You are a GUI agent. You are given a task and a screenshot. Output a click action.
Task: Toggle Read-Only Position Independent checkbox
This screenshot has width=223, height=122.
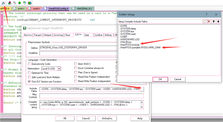tap(76, 77)
